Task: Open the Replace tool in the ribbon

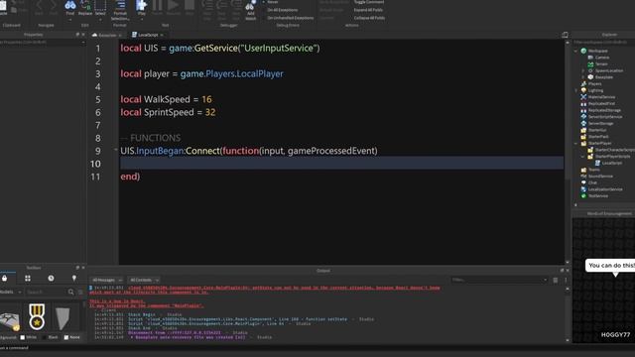Action: pos(85,8)
